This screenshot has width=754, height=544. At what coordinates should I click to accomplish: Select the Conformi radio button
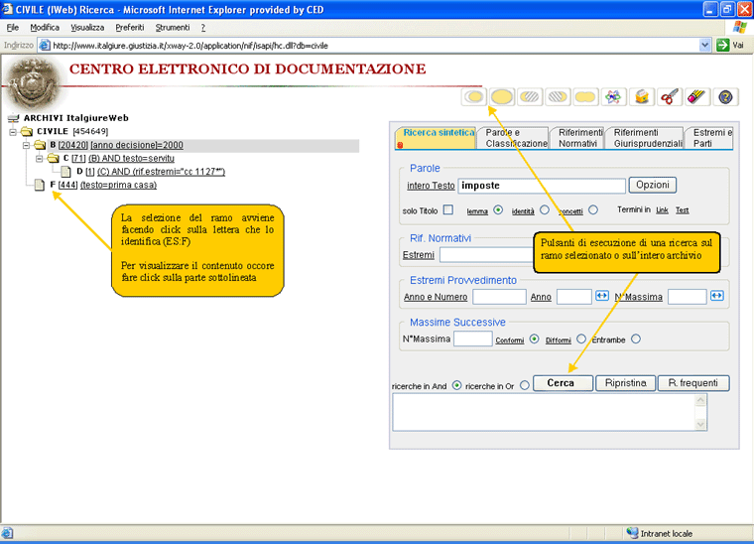(534, 340)
